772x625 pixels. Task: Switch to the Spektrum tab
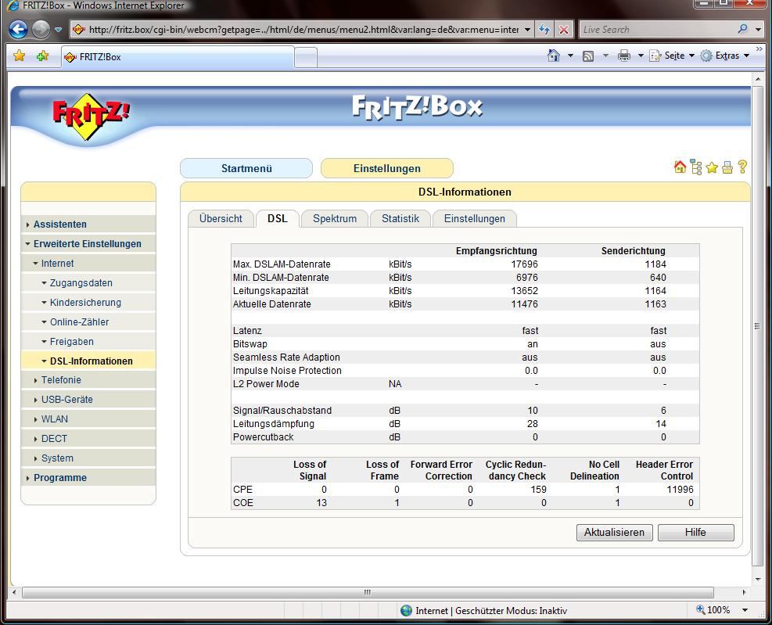335,219
